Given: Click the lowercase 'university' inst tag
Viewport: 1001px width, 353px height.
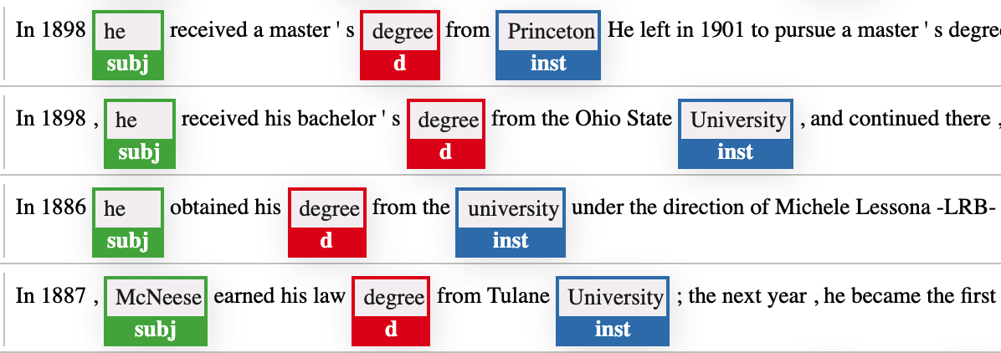Looking at the screenshot, I should (x=510, y=223).
